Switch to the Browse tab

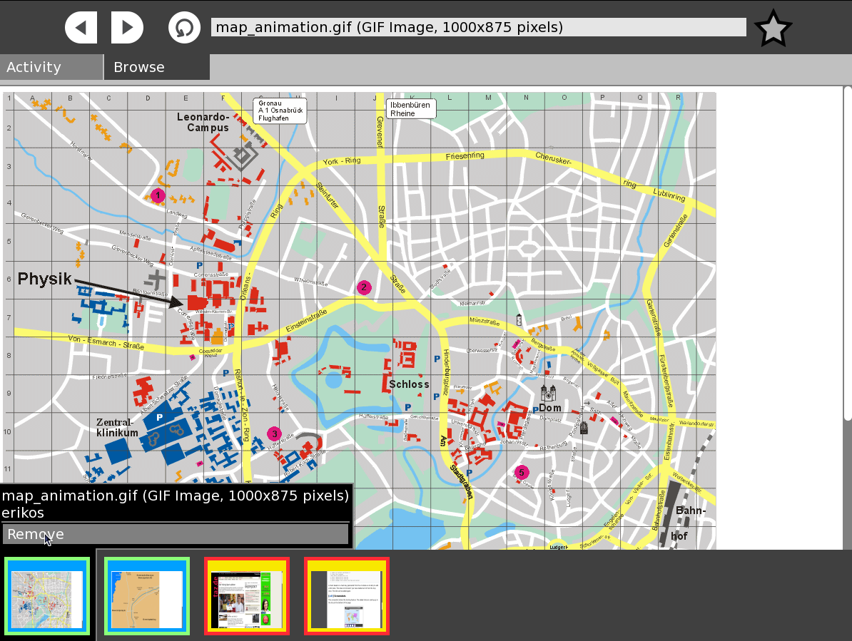(156, 67)
